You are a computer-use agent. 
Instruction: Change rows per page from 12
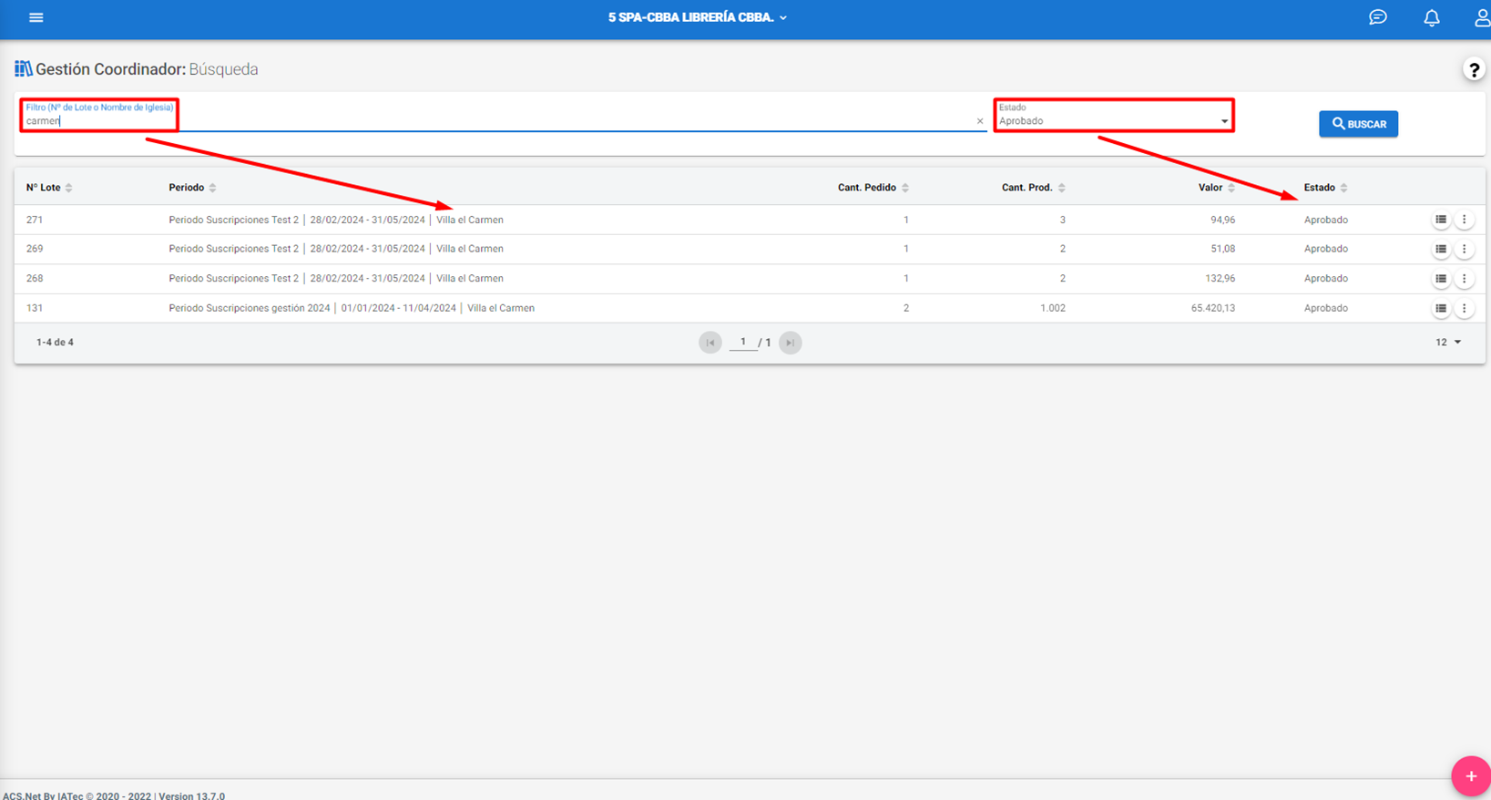click(1448, 343)
